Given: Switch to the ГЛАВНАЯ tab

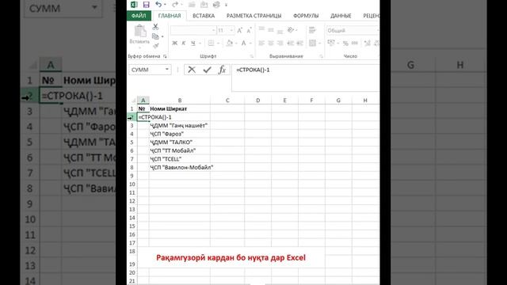Looking at the screenshot, I should (x=169, y=16).
